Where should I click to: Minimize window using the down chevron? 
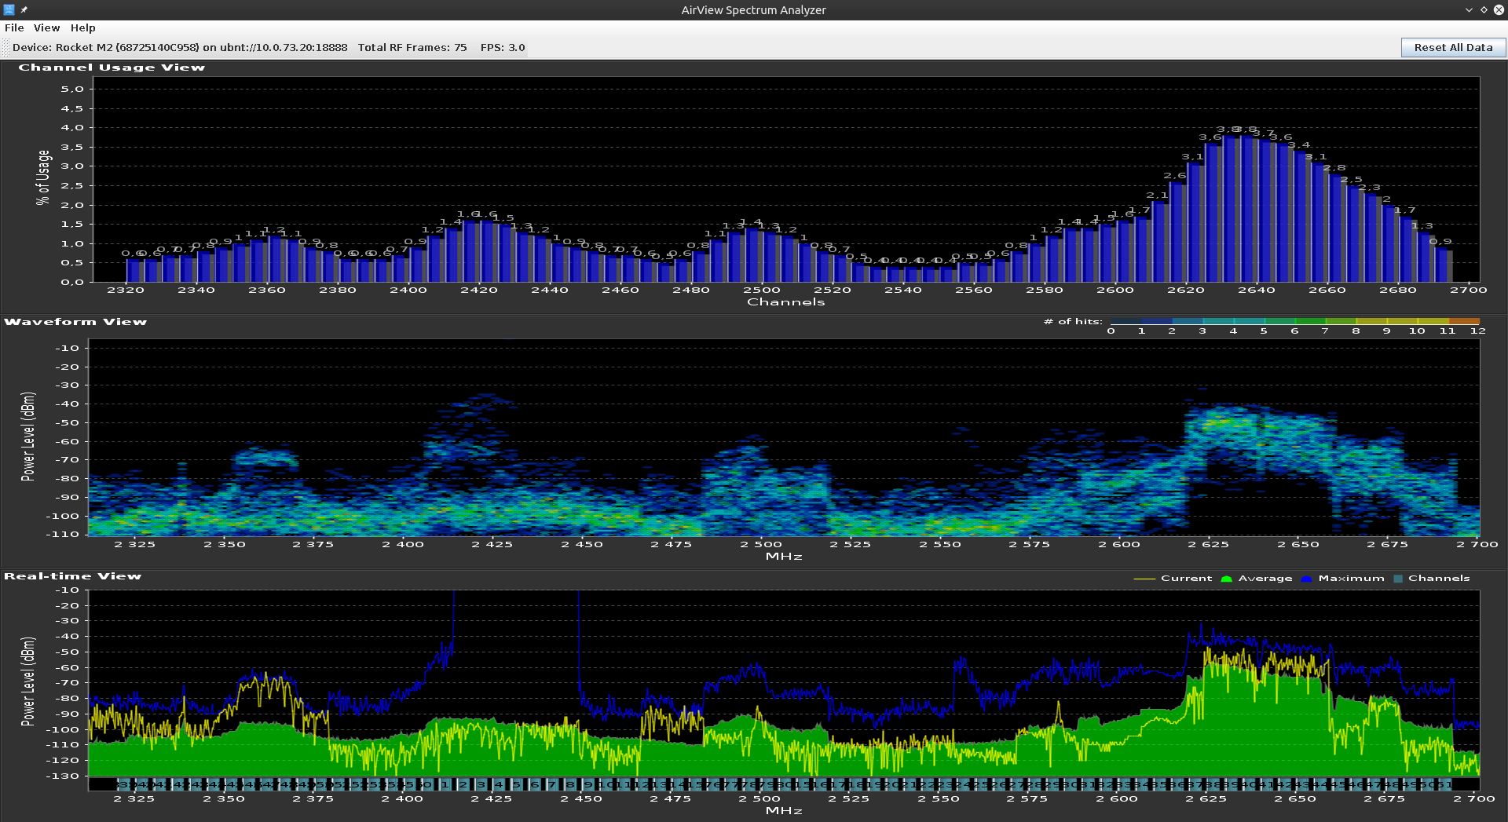pos(1469,9)
